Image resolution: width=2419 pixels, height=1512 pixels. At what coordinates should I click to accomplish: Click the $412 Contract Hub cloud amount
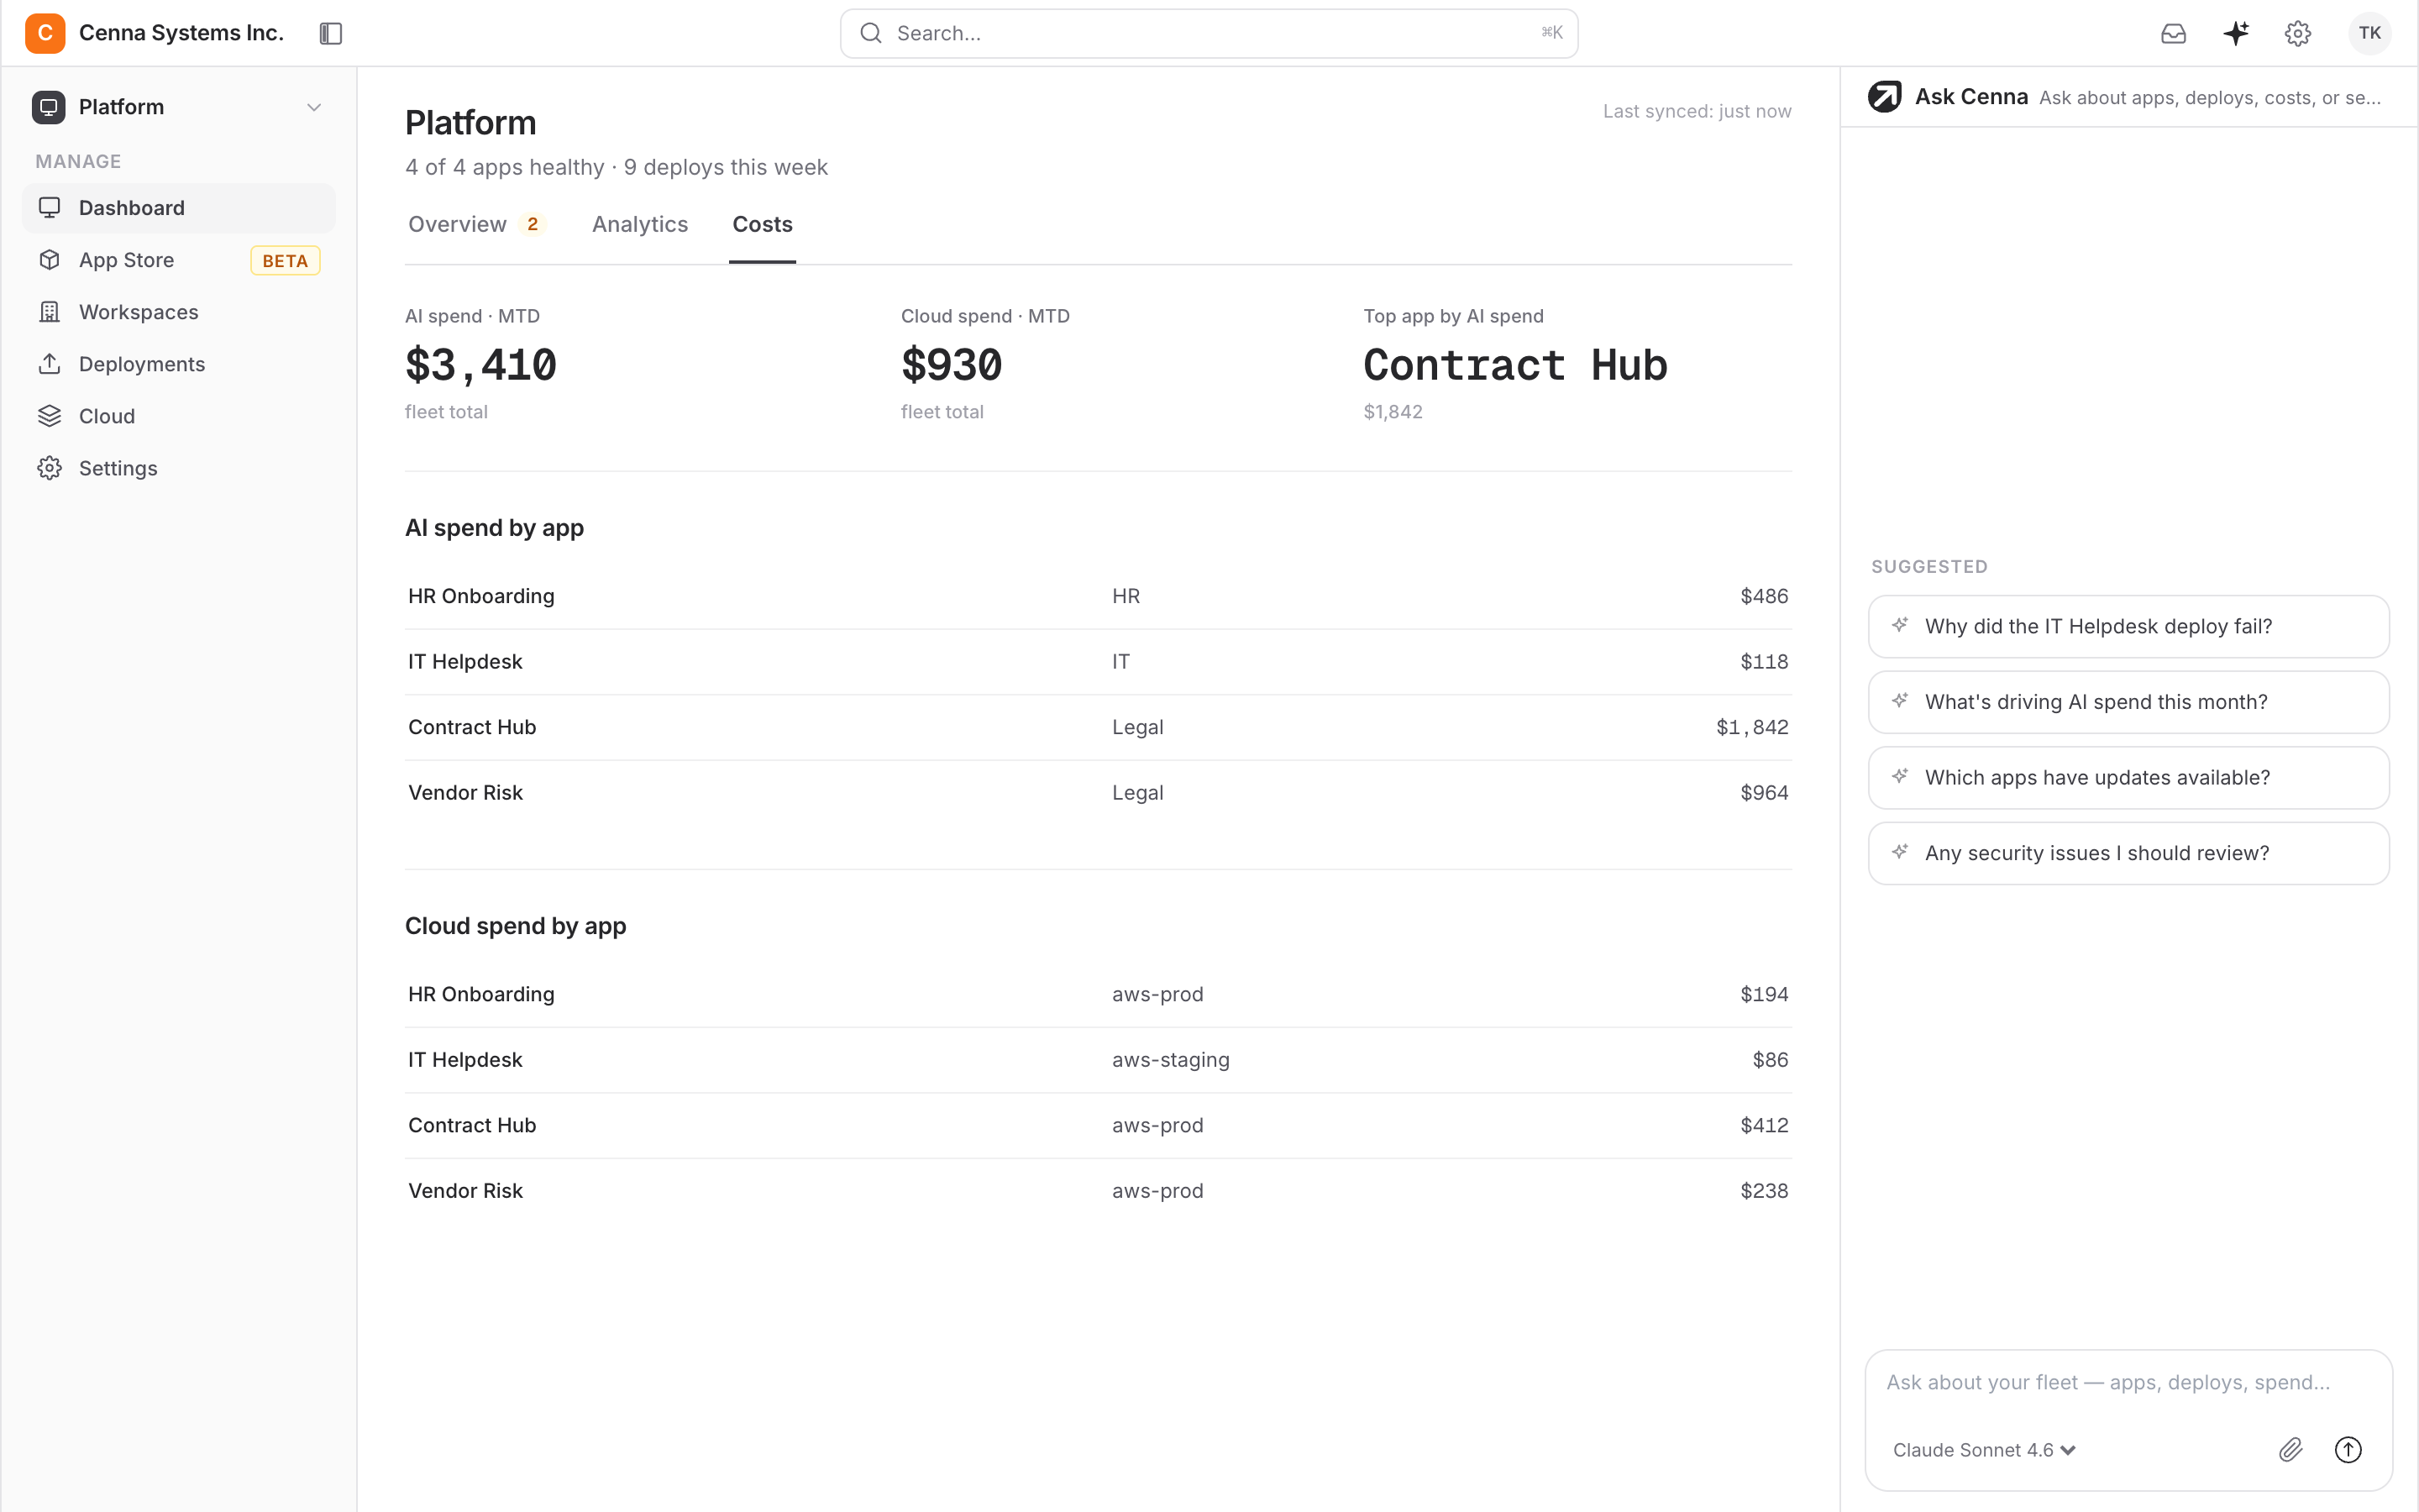[1764, 1125]
